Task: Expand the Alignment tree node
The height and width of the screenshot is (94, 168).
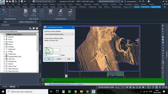Action: [x=4, y=49]
